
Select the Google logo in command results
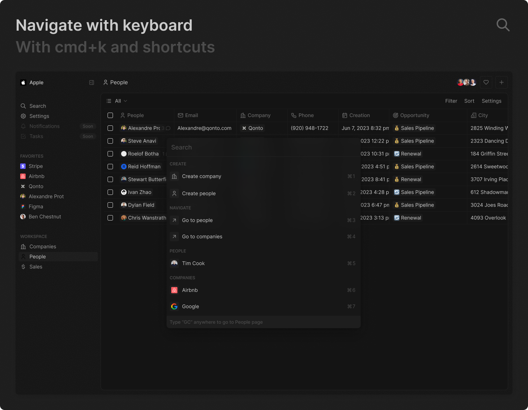point(174,306)
